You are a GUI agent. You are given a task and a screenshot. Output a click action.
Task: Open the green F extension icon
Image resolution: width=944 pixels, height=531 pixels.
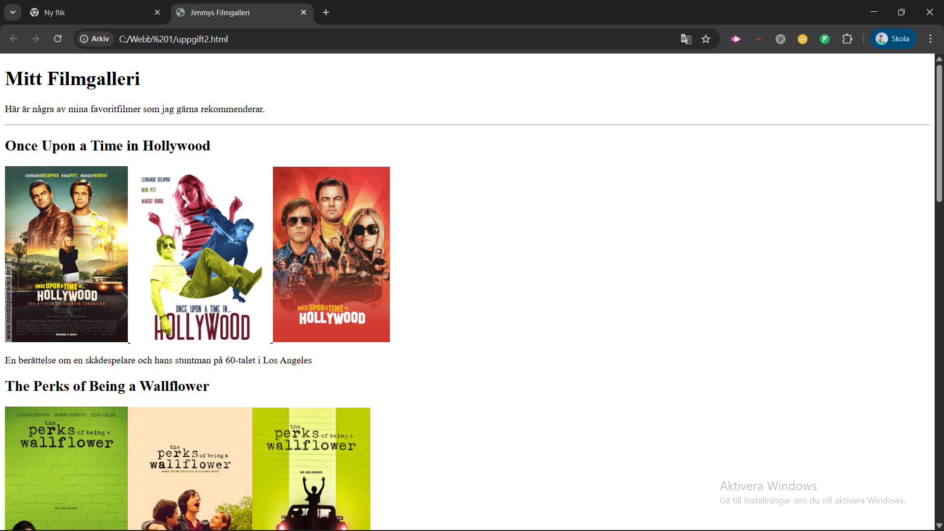click(825, 39)
